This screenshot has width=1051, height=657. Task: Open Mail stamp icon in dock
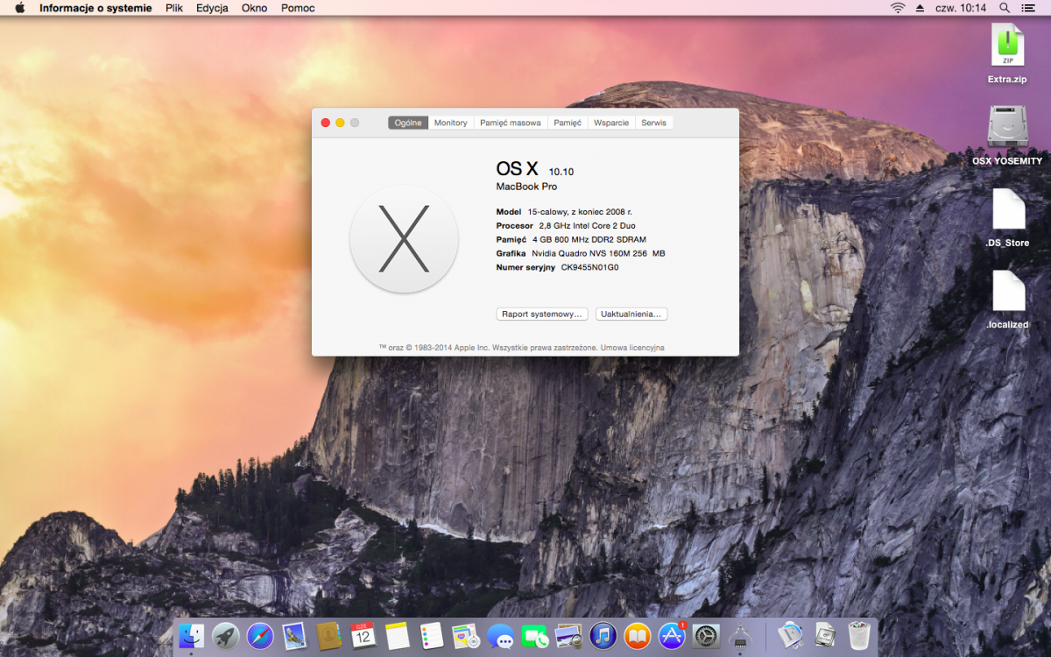point(294,636)
